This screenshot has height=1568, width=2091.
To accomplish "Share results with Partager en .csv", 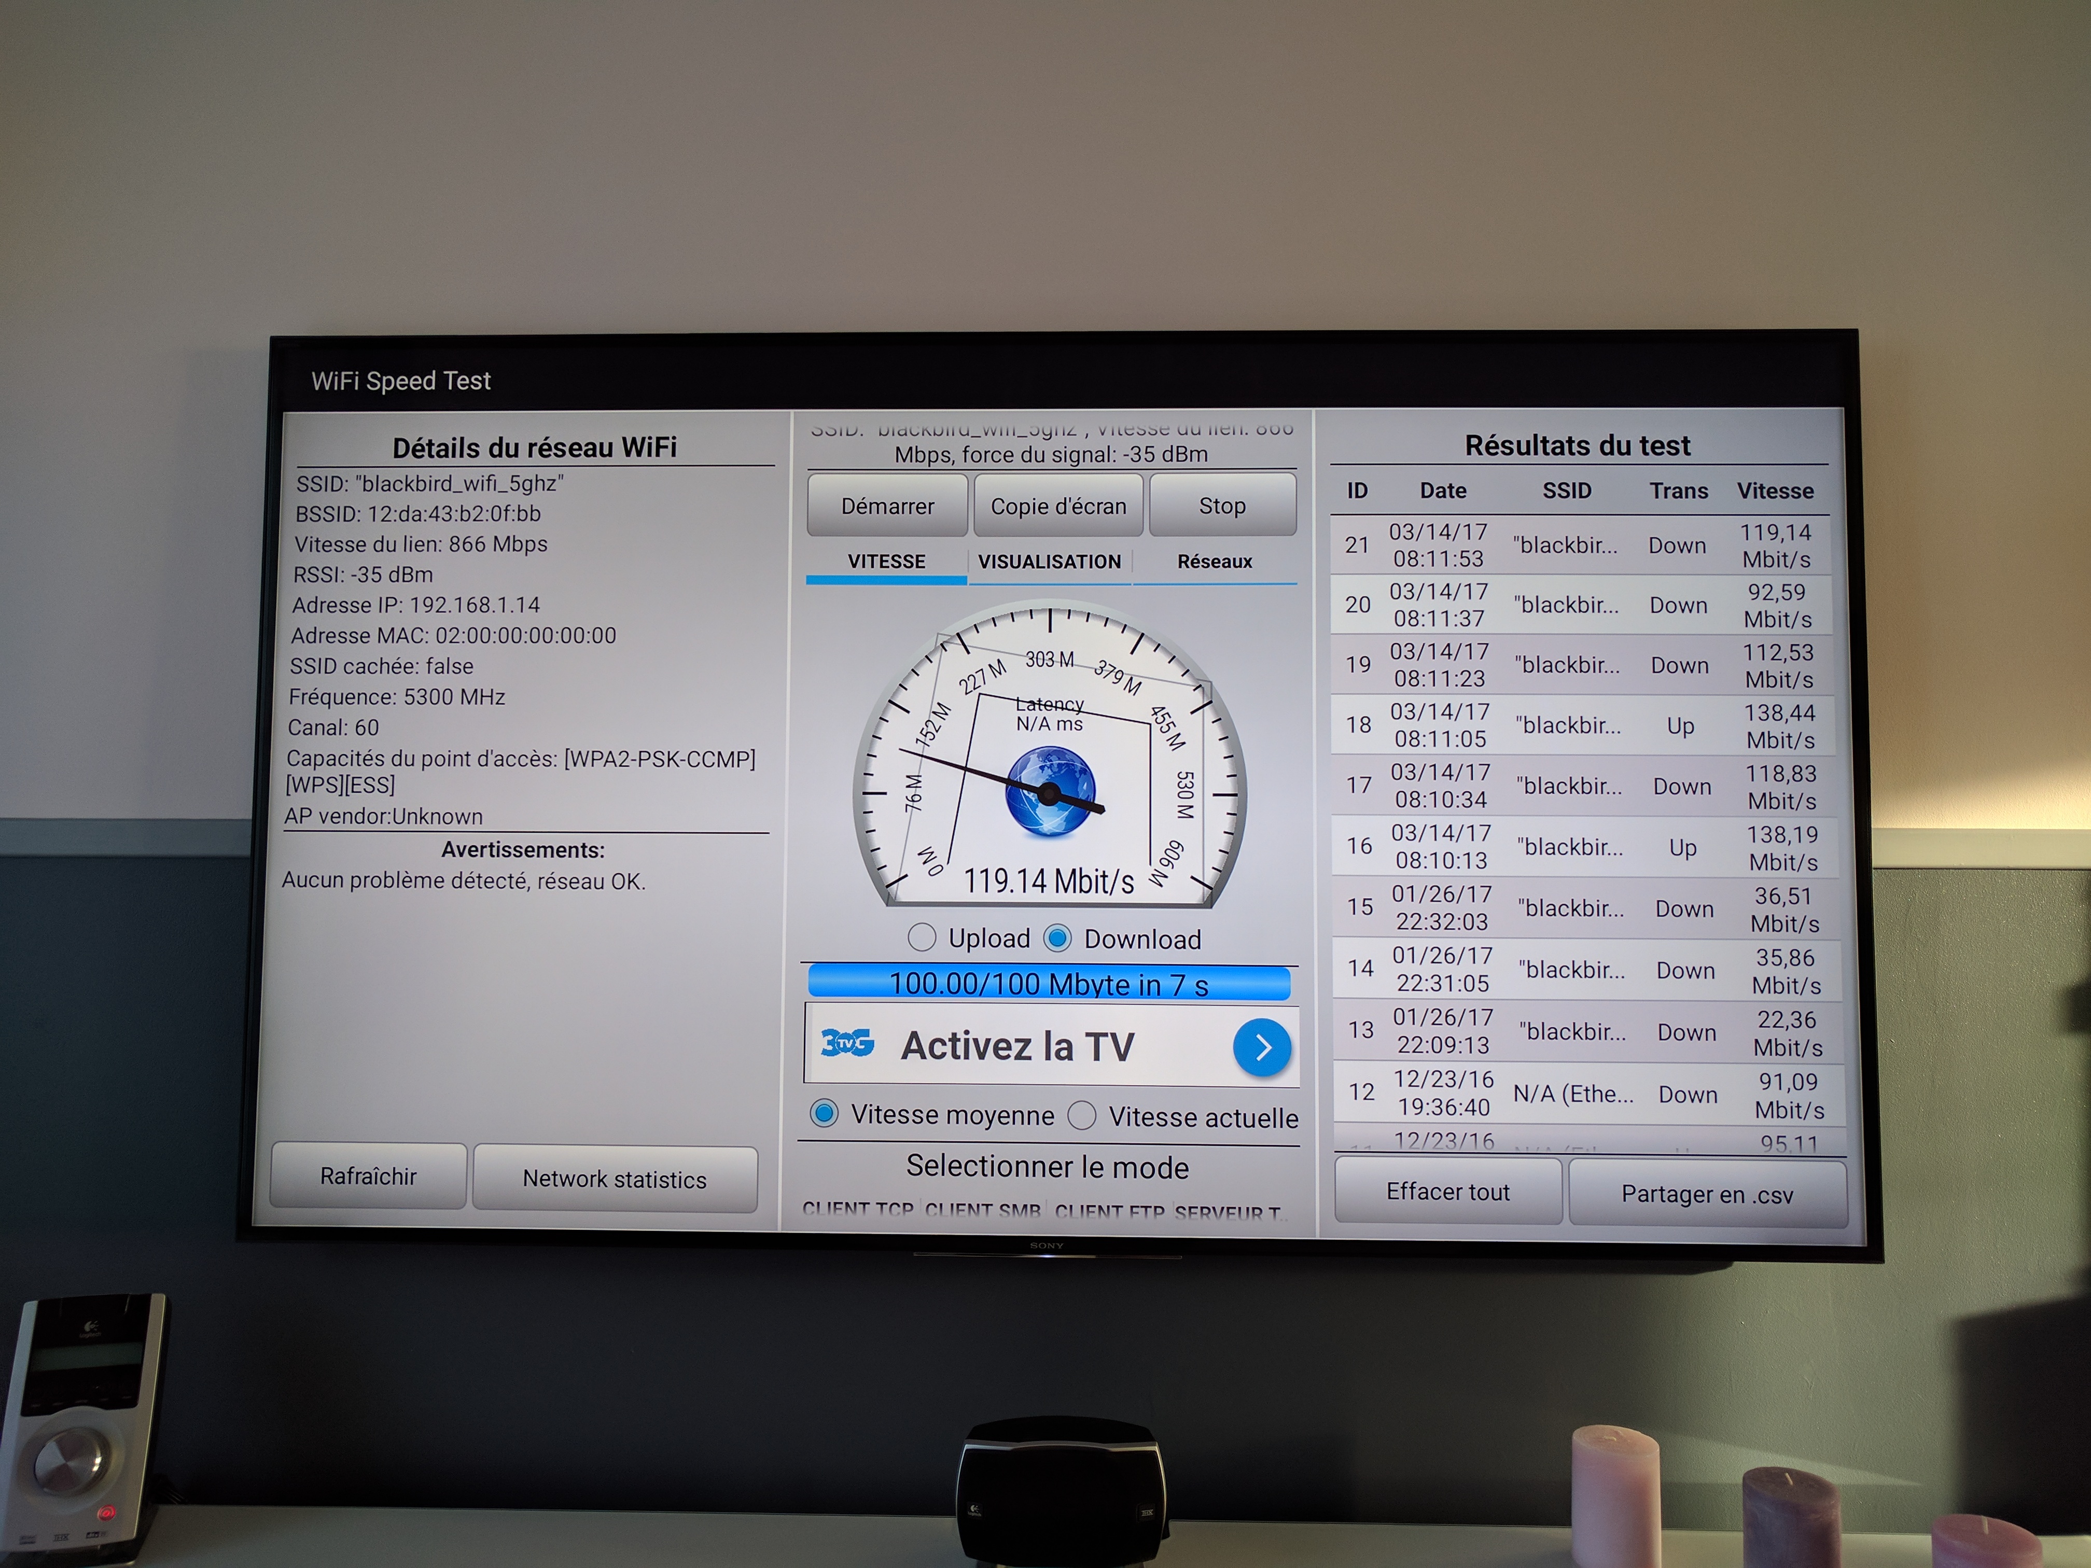I will pos(1706,1195).
